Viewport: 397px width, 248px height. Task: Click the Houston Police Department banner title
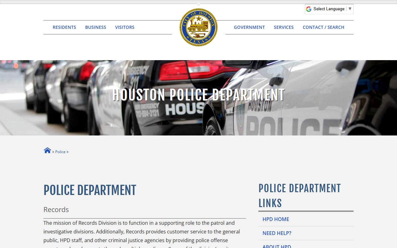pyautogui.click(x=198, y=95)
